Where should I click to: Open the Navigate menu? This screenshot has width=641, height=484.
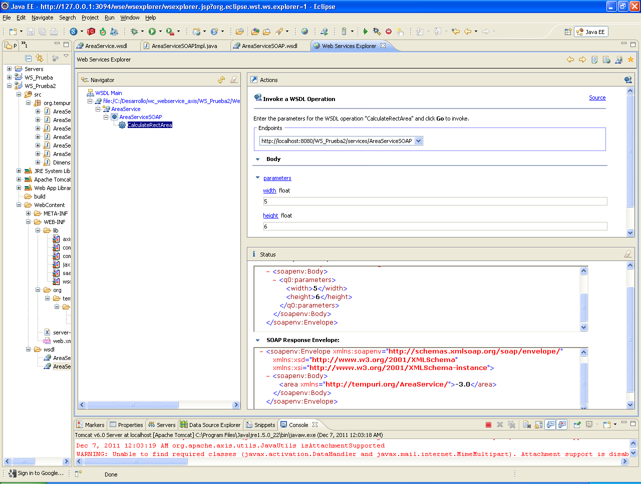tap(42, 17)
